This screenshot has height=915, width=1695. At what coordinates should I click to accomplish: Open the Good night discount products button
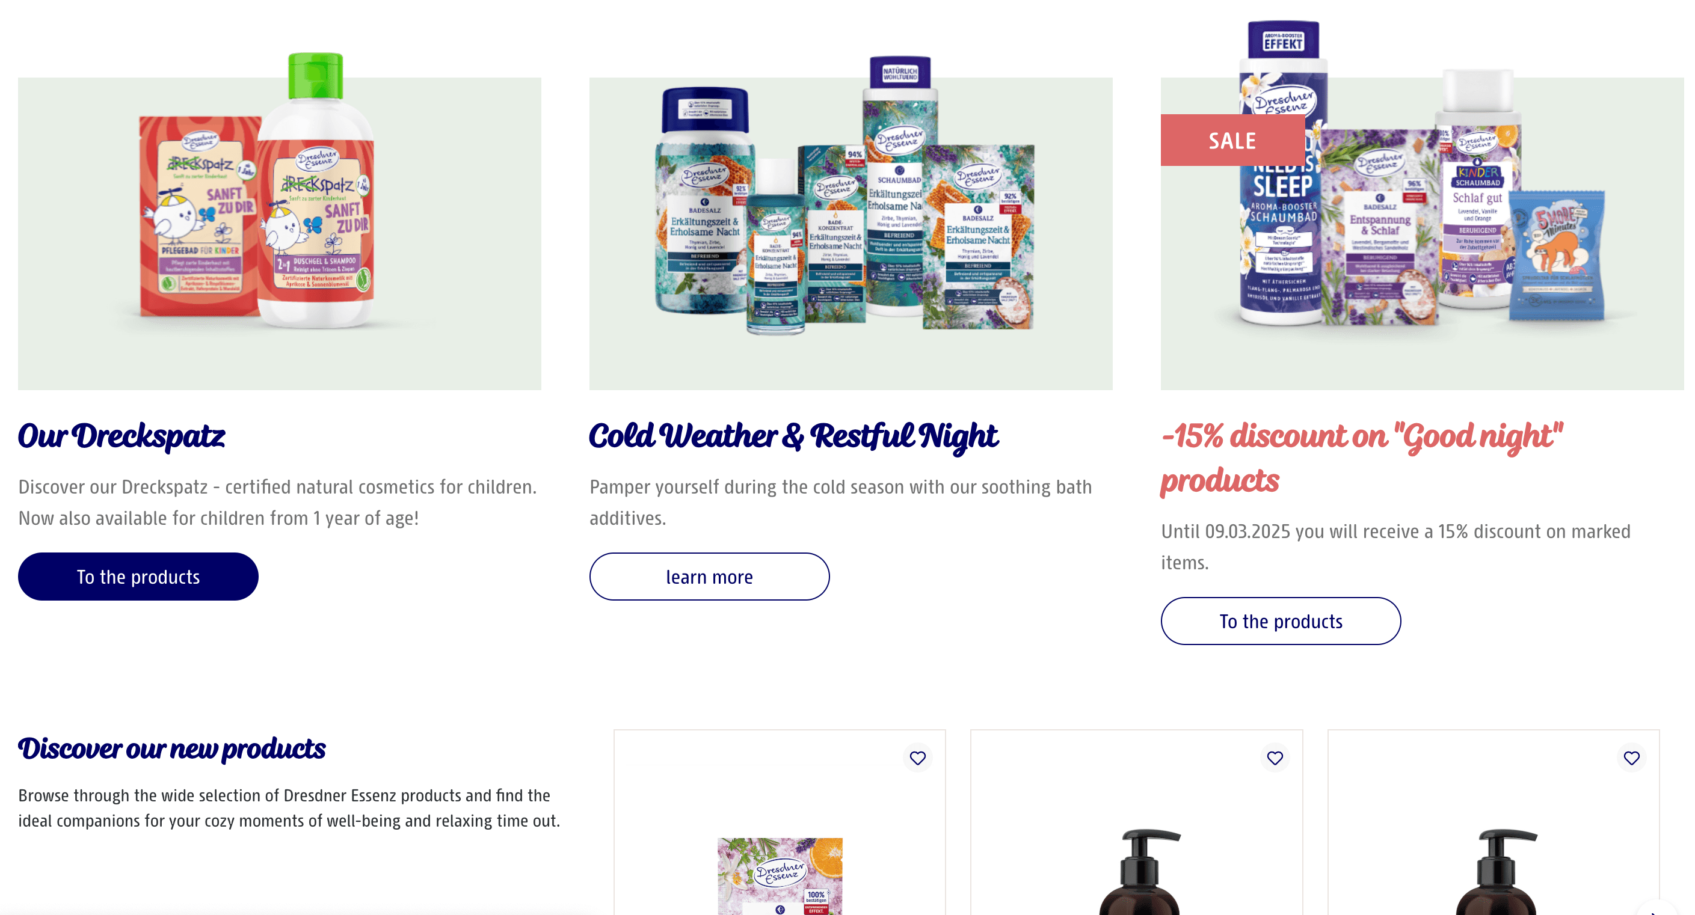point(1281,621)
